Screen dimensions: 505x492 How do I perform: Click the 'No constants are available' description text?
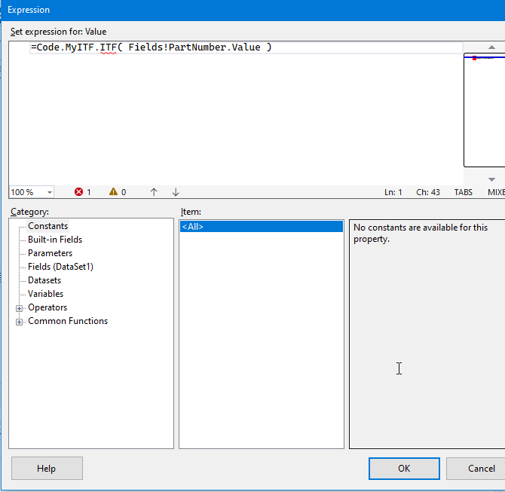click(x=421, y=233)
